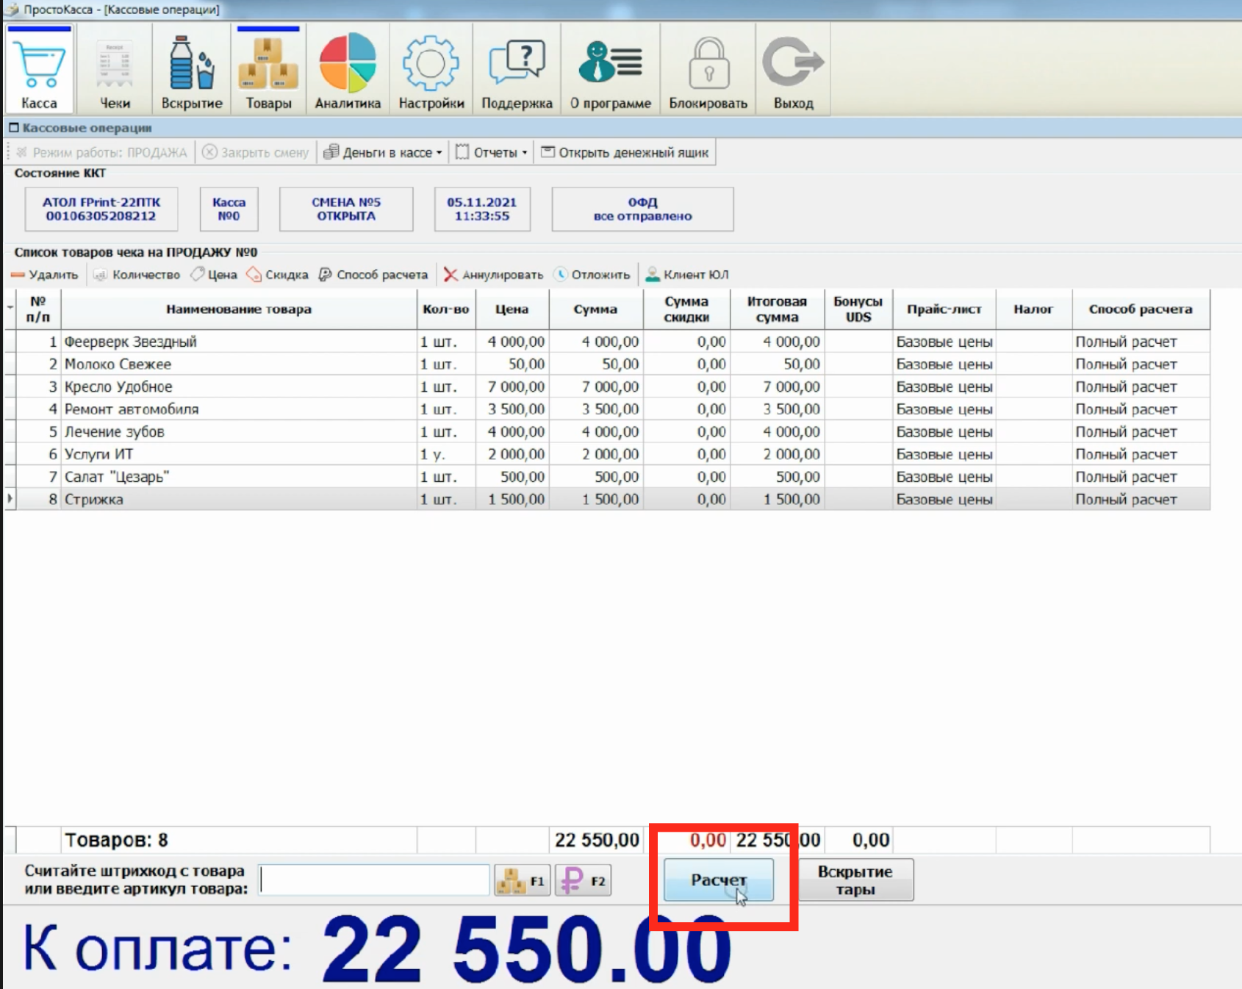Screen dimensions: 1242x989
Task: Lock the app with Блокировать
Action: pos(708,69)
